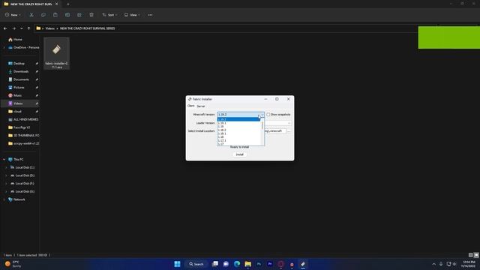Open Face Rigs V2 folder in sidebar
Image resolution: width=480 pixels, height=270 pixels.
(19, 127)
